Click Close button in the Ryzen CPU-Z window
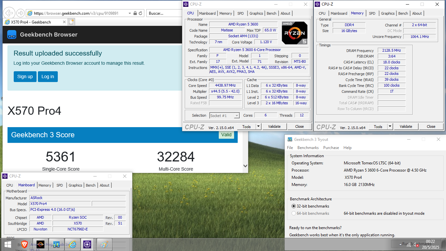 (299, 126)
